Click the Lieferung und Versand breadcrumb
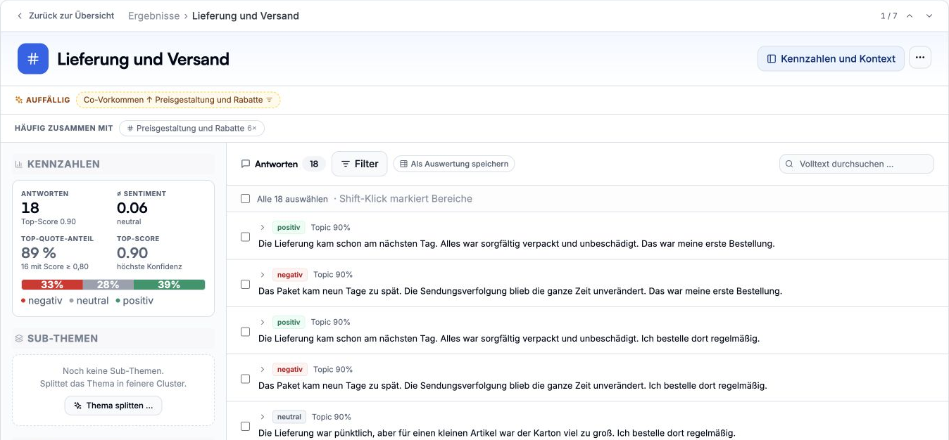 [246, 15]
